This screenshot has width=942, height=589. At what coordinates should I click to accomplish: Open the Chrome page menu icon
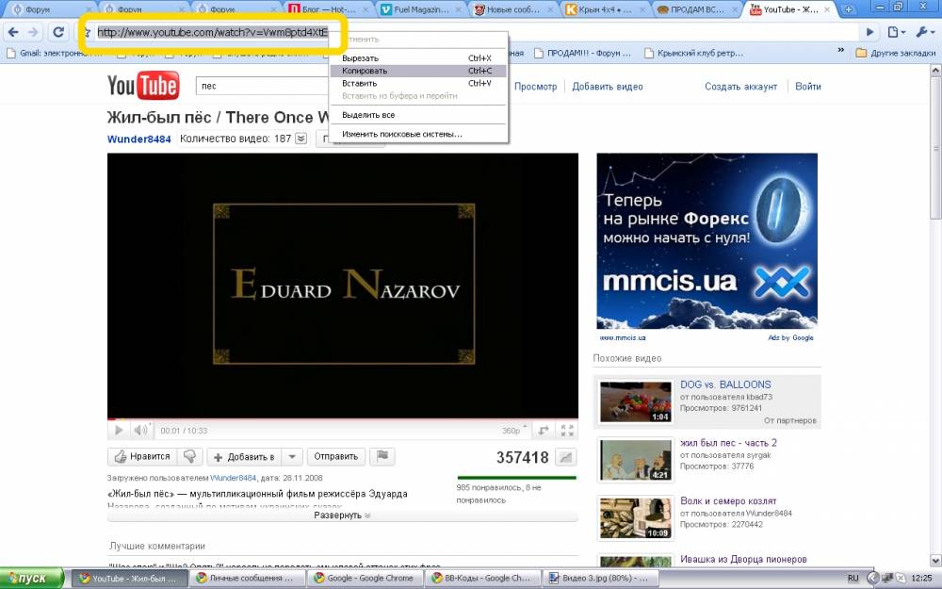pos(896,32)
